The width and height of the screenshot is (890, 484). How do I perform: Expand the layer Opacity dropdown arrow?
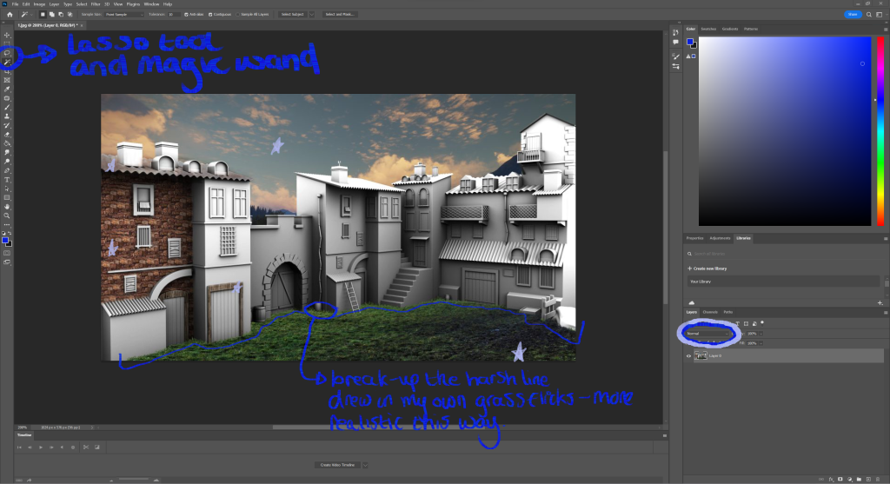pos(762,333)
